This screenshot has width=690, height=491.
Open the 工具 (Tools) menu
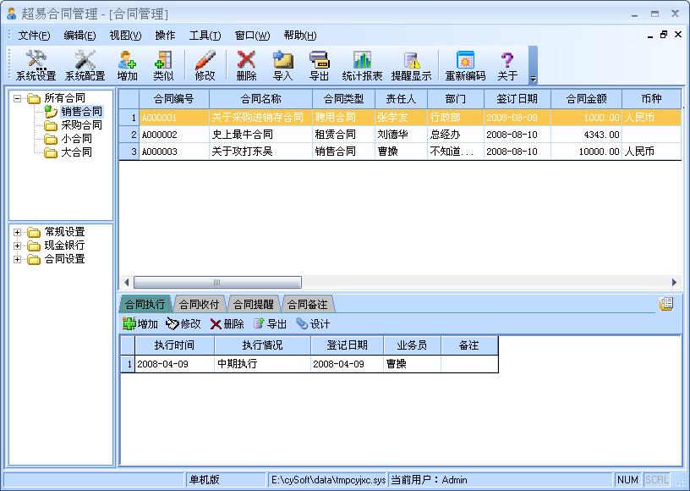pyautogui.click(x=203, y=36)
